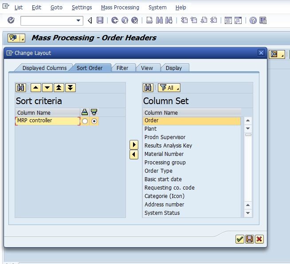
Task: Switch to Sort Order tab
Action: tap(90, 68)
